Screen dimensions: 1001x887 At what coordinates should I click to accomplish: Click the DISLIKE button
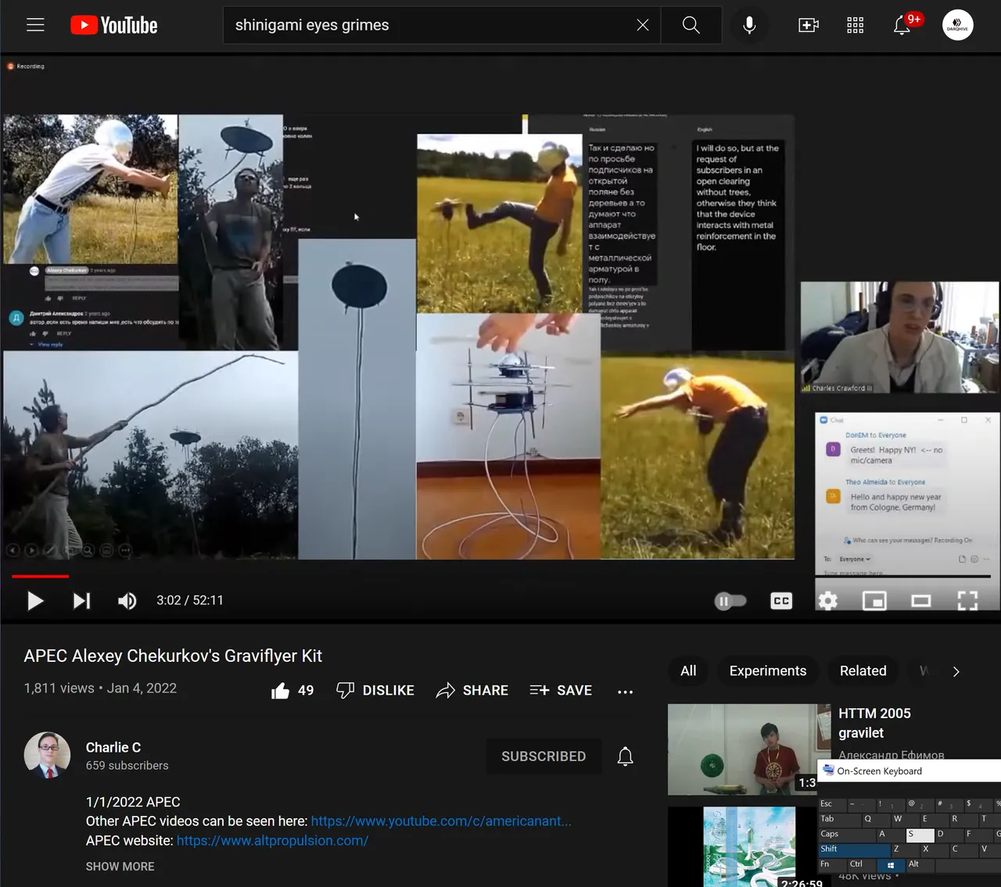[x=375, y=690]
